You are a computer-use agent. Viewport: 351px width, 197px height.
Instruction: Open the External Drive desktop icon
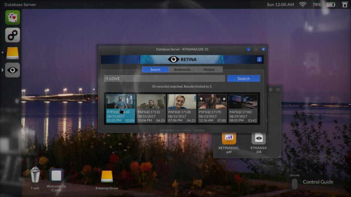[107, 176]
